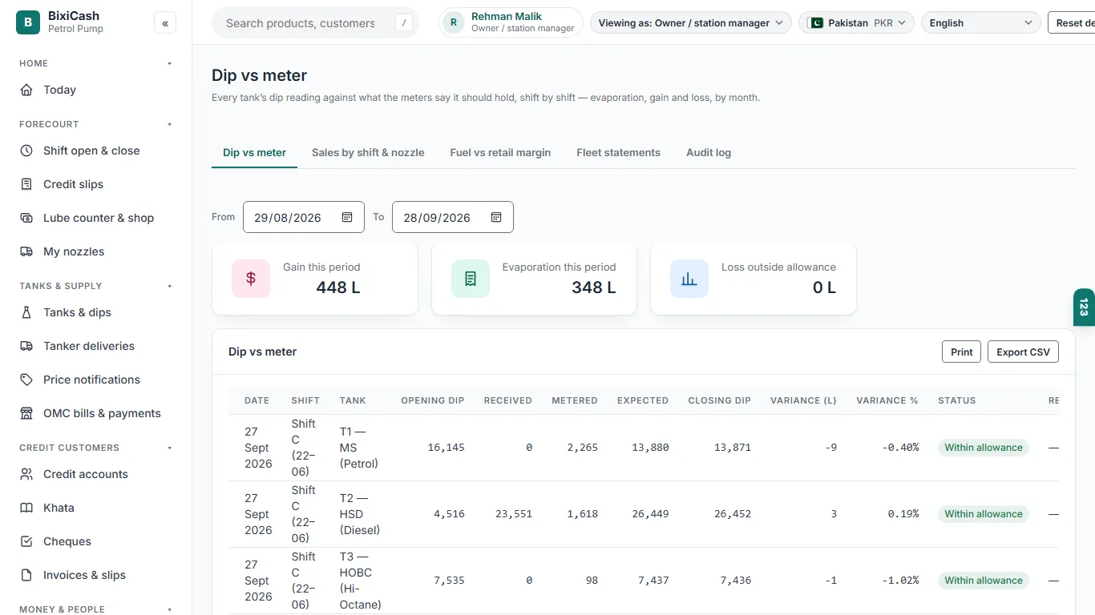Viewport: 1095px width, 615px height.
Task: Collapse the sidebar with the chevron button
Action: 165,23
